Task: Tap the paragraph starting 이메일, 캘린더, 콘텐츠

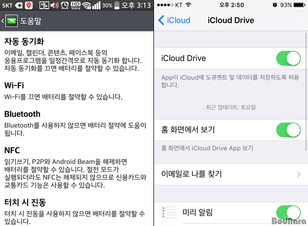Action: pyautogui.click(x=73, y=60)
